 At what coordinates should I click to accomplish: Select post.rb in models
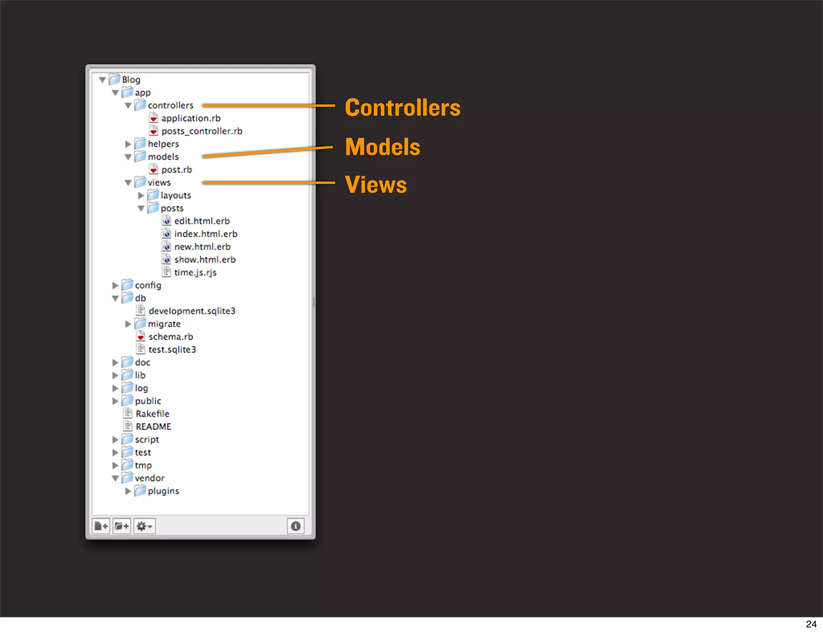tap(176, 170)
